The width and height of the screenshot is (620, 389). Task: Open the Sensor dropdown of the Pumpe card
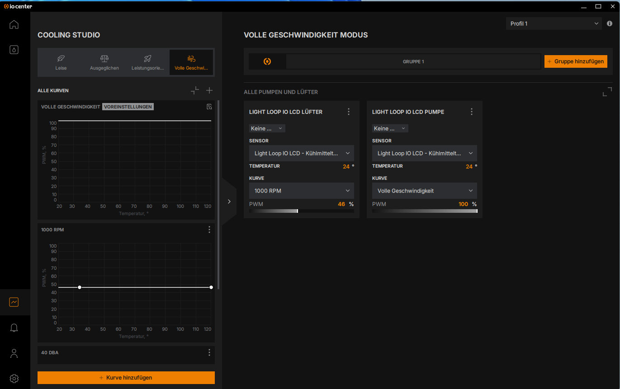[x=425, y=153]
